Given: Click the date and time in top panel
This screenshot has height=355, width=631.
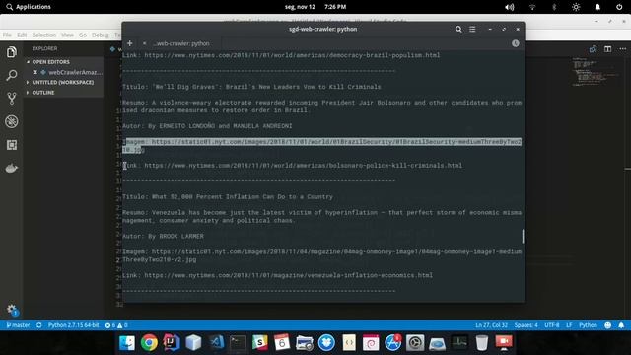Looking at the screenshot, I should [315, 7].
